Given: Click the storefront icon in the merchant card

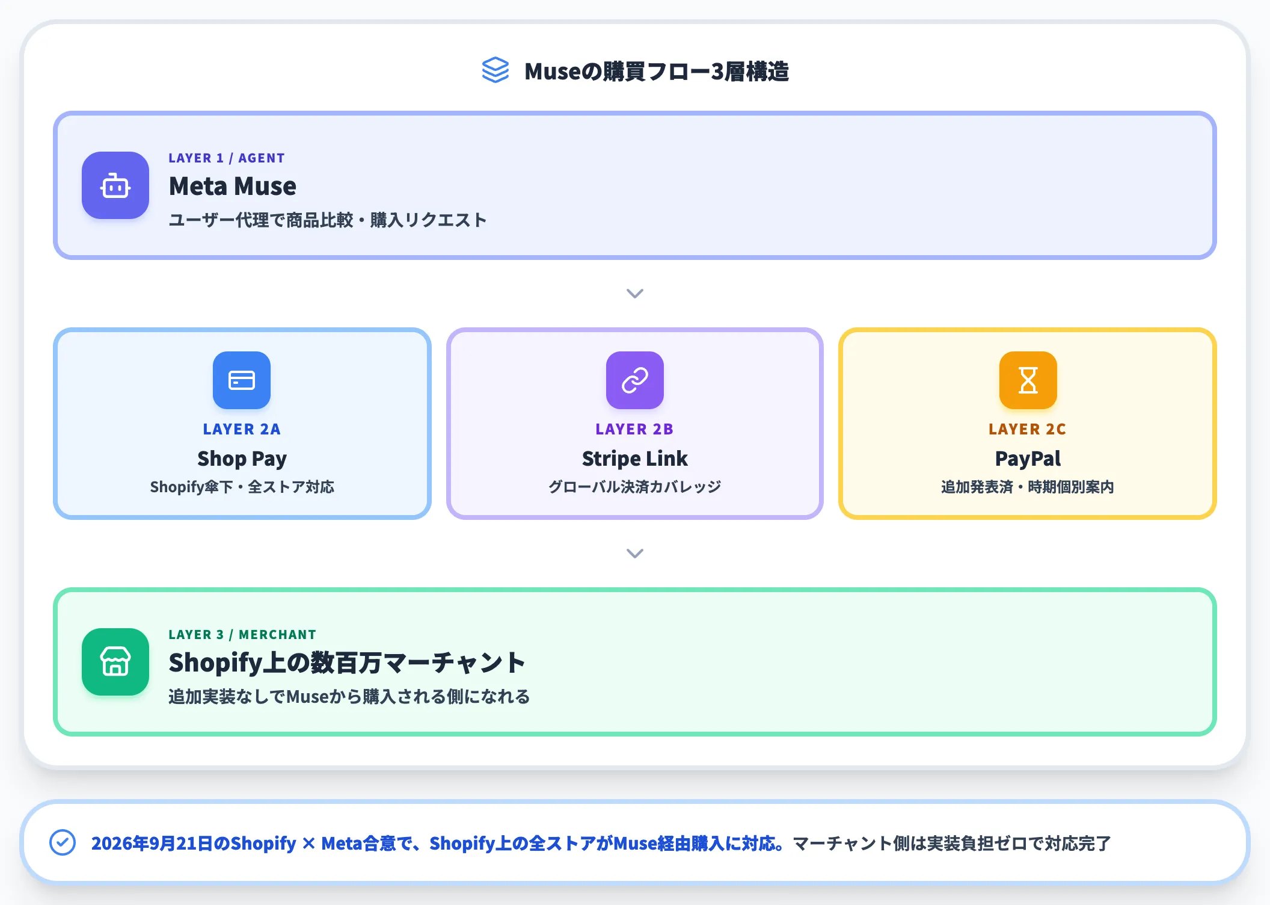Looking at the screenshot, I should 115,662.
